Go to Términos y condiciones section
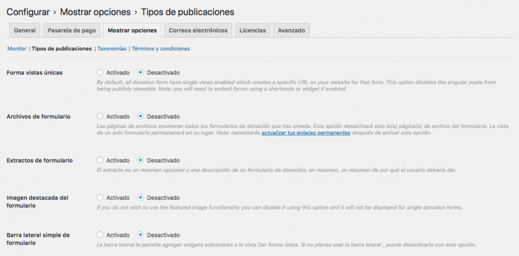This screenshot has width=519, height=256. pos(161,48)
